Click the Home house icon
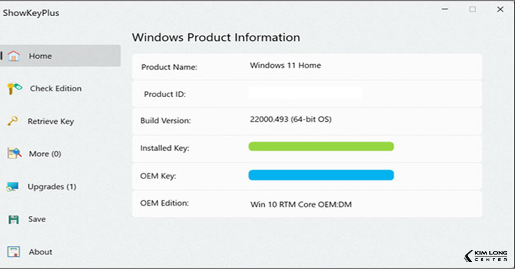515x269 pixels. click(14, 56)
